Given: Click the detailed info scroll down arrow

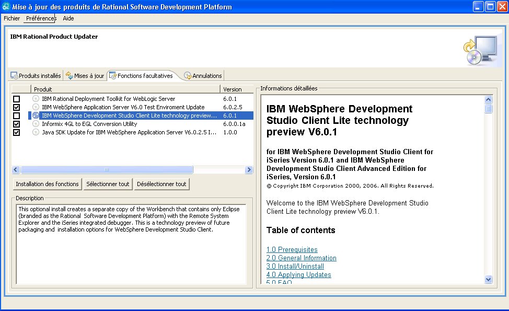Looking at the screenshot, I should click(488, 280).
